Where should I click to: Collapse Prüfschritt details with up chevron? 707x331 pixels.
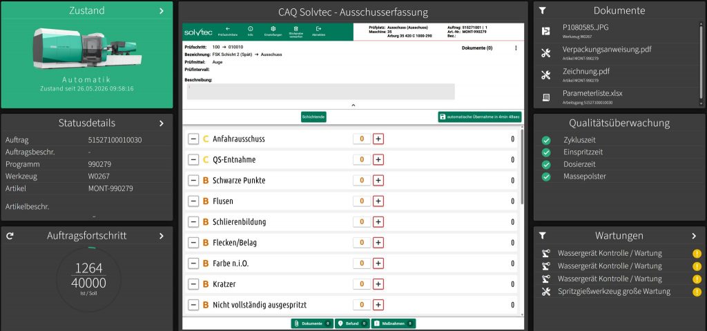click(353, 105)
